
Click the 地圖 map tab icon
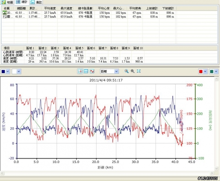click(4, 2)
